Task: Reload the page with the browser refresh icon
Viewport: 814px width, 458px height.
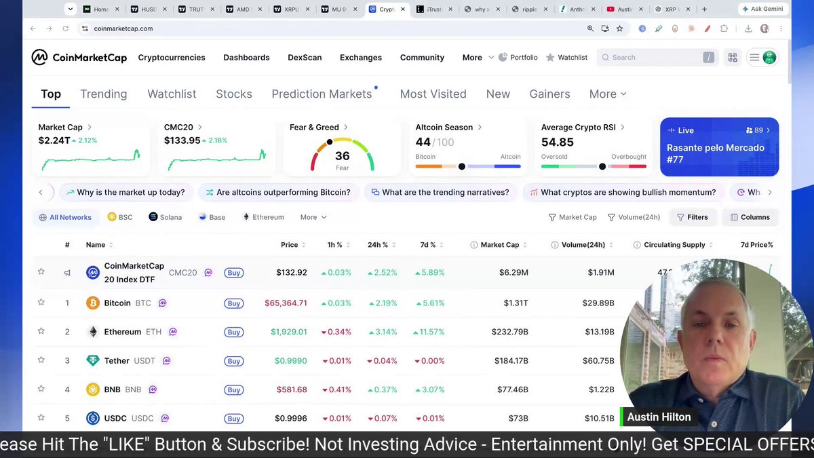Action: click(66, 28)
